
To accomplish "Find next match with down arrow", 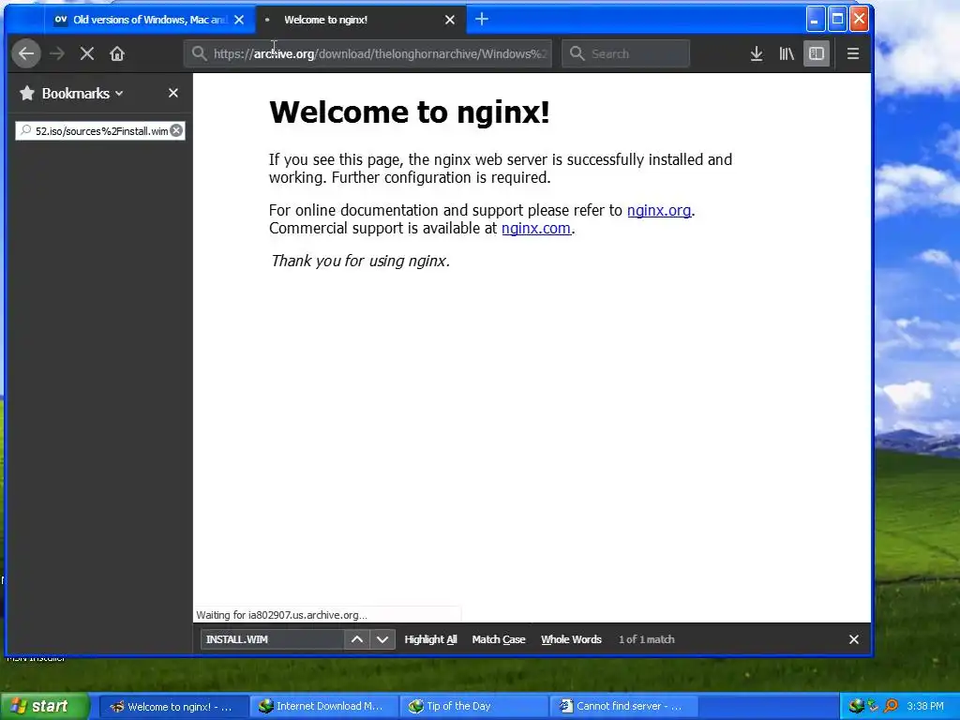I will pos(382,639).
